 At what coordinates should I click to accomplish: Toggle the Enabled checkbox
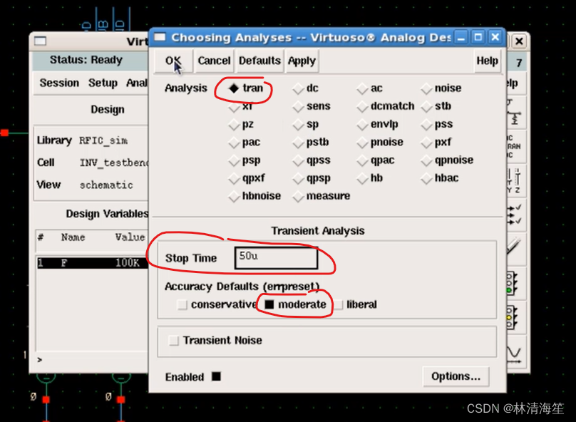[216, 377]
